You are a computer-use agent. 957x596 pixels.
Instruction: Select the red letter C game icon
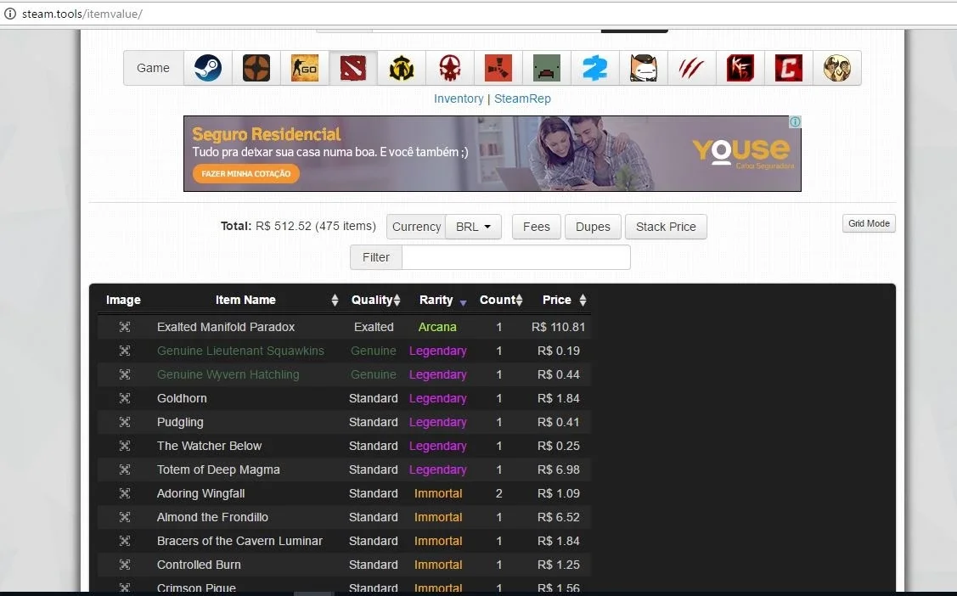(789, 68)
